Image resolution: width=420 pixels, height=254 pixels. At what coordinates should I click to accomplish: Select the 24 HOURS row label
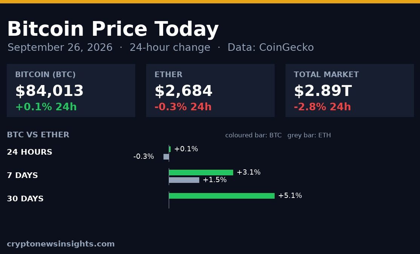(x=29, y=152)
